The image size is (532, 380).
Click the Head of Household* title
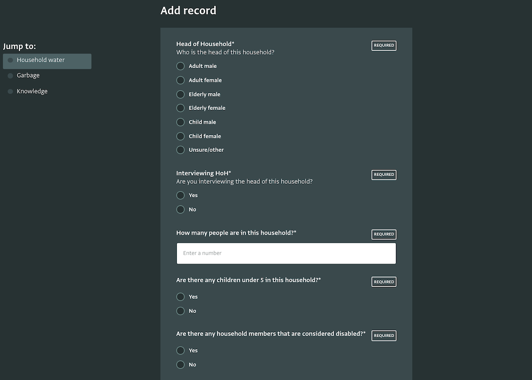(205, 44)
